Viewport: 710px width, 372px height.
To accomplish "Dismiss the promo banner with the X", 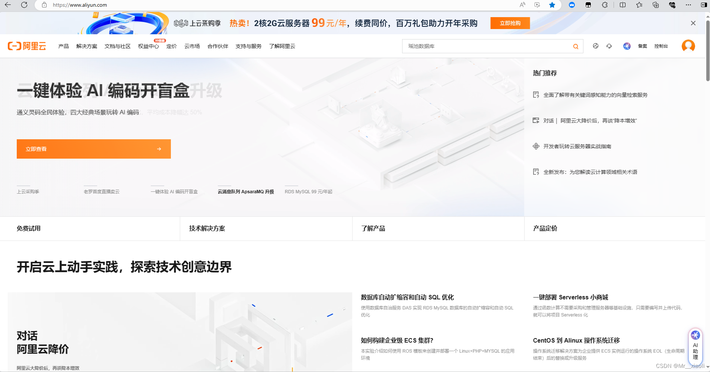I will click(x=693, y=23).
